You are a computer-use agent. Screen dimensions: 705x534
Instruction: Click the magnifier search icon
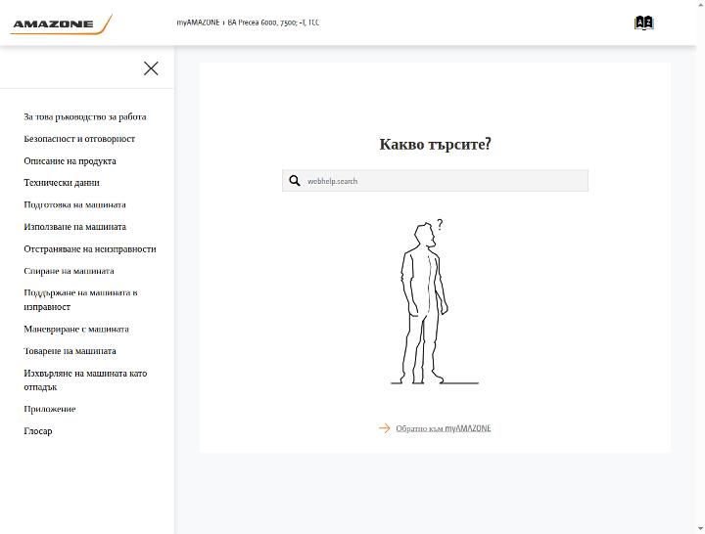point(295,181)
